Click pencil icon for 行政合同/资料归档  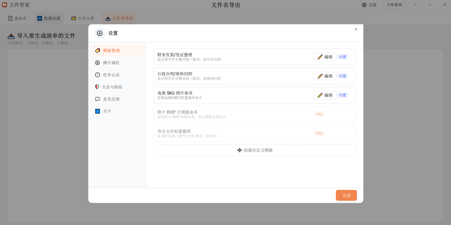[x=320, y=76]
